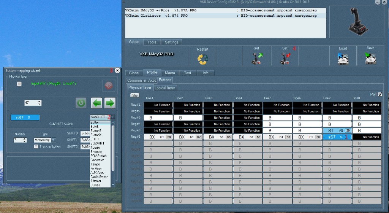
Task: Click the red round detect icon in wizard
Action: pos(109,86)
